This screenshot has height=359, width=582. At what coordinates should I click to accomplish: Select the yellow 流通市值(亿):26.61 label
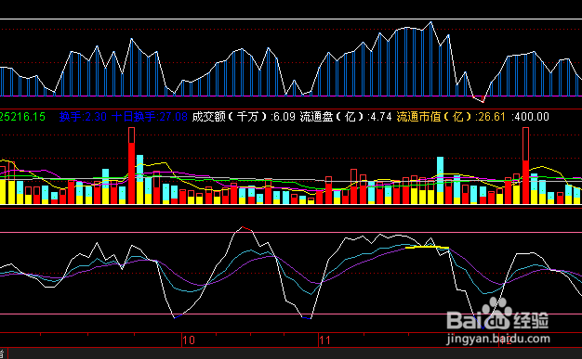[451, 117]
